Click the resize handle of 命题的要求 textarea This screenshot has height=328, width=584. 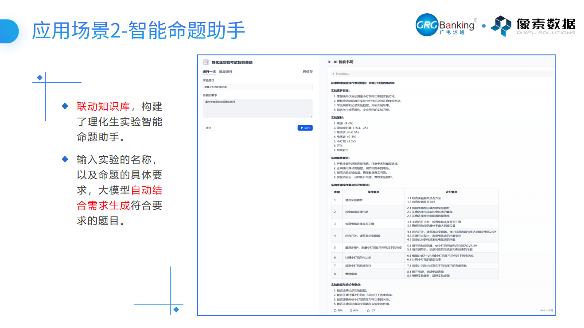point(311,116)
